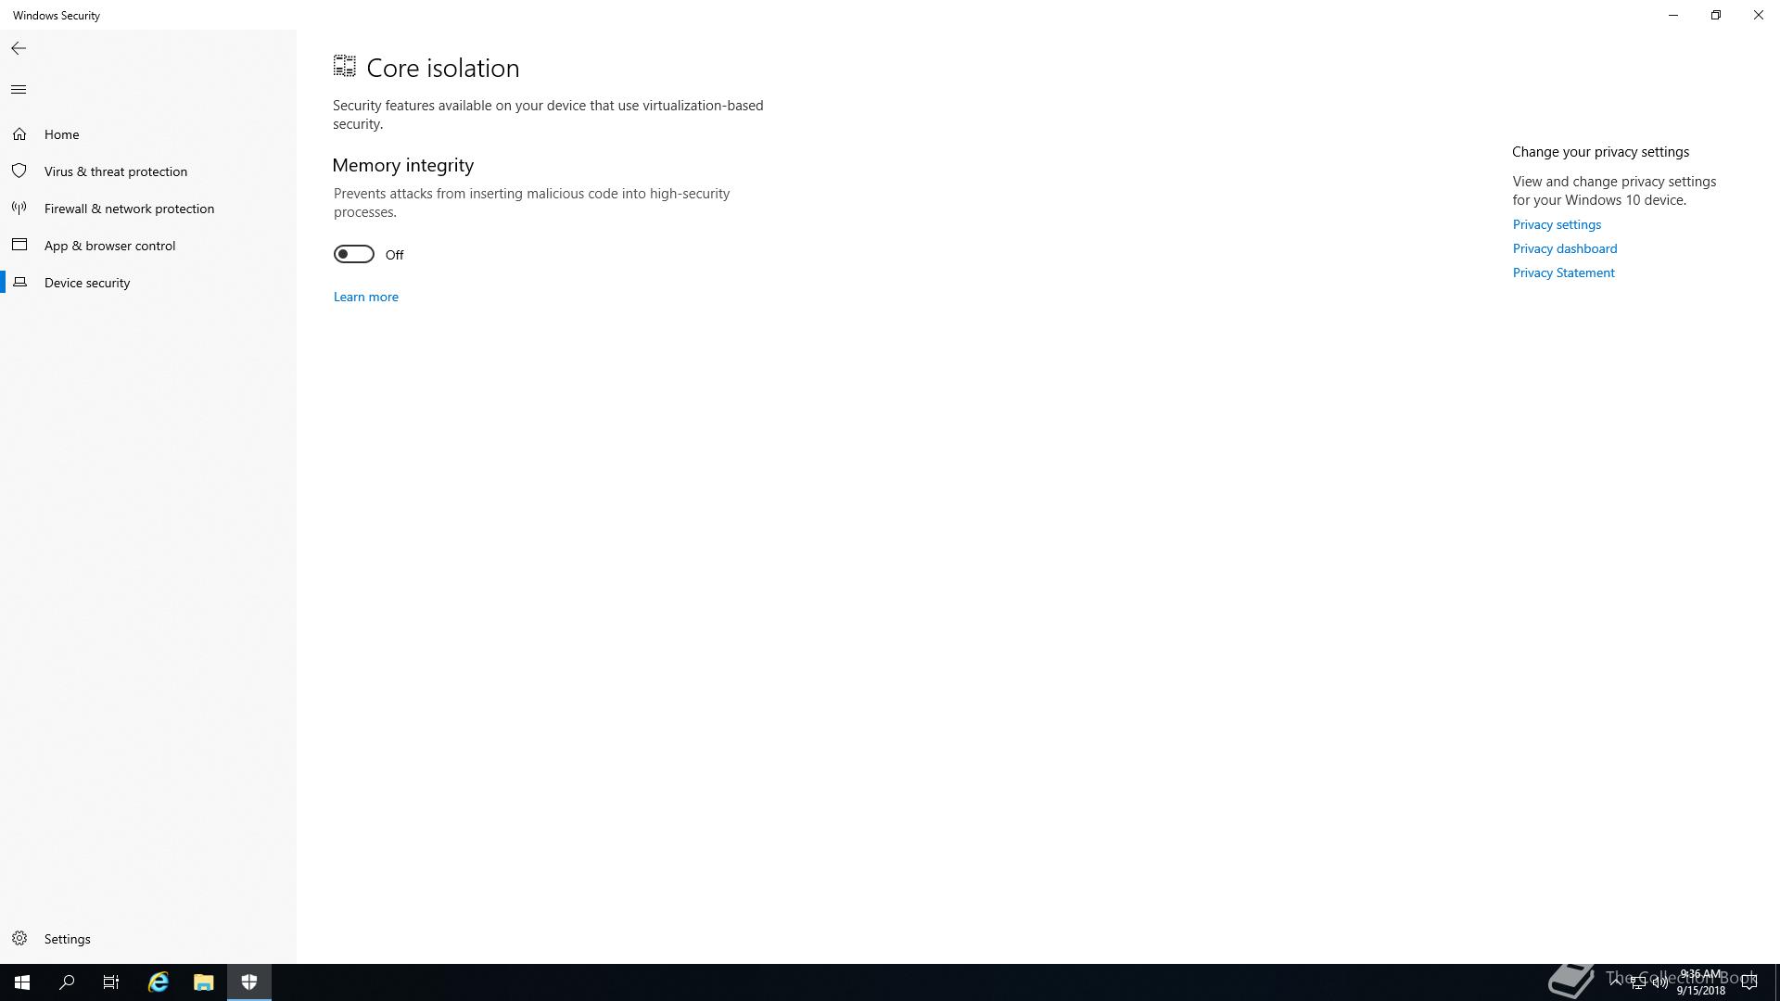
Task: Visit the Privacy dashboard link
Action: pos(1565,248)
